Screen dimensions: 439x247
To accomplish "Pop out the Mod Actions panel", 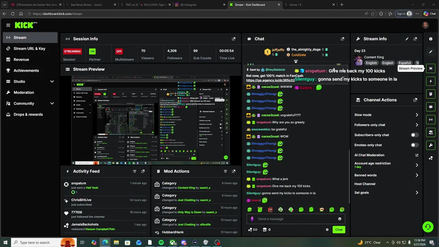I will [234, 171].
